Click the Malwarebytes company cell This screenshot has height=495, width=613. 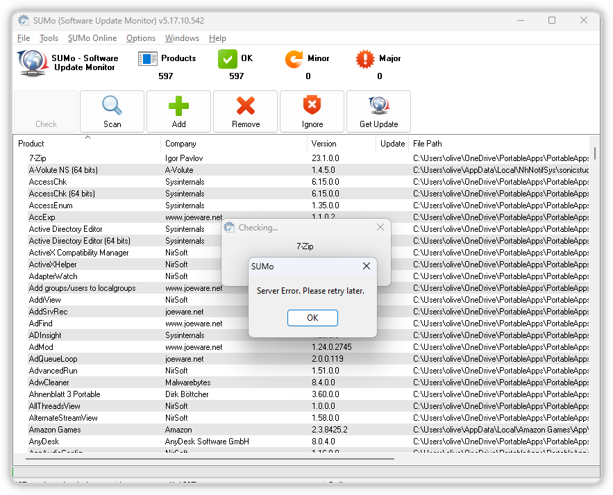(x=187, y=383)
